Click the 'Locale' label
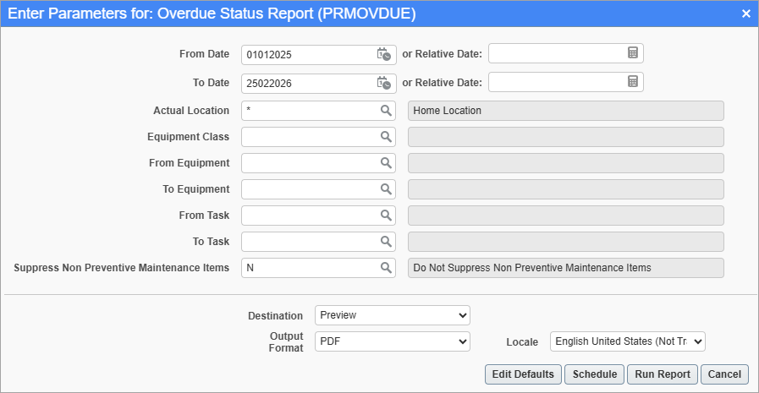The height and width of the screenshot is (393, 759). click(x=522, y=341)
